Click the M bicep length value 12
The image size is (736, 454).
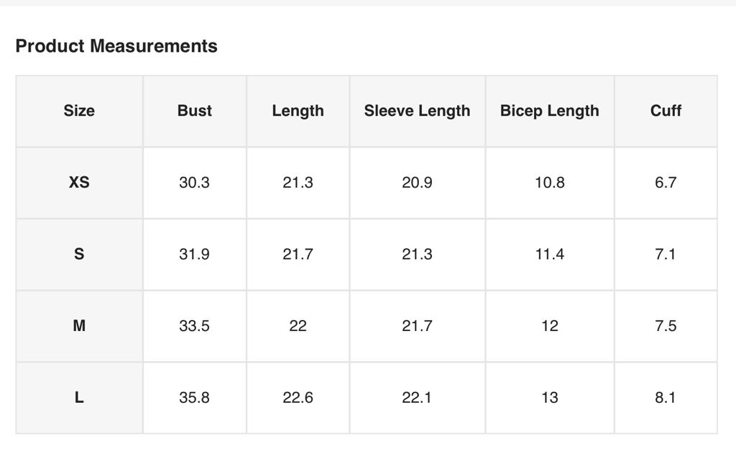(549, 326)
